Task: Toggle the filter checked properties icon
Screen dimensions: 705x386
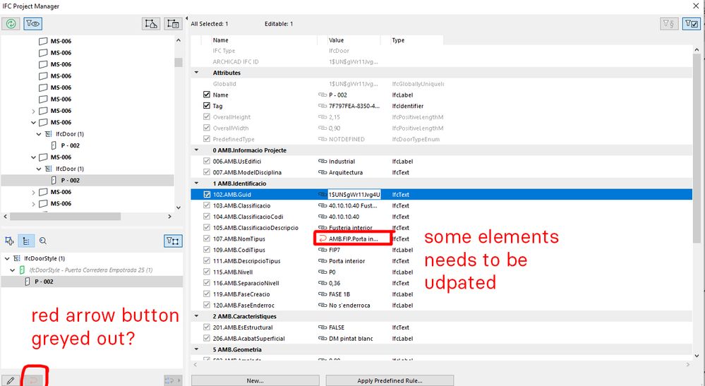Action: point(692,24)
